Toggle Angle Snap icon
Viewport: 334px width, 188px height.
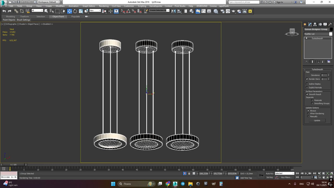128,11
